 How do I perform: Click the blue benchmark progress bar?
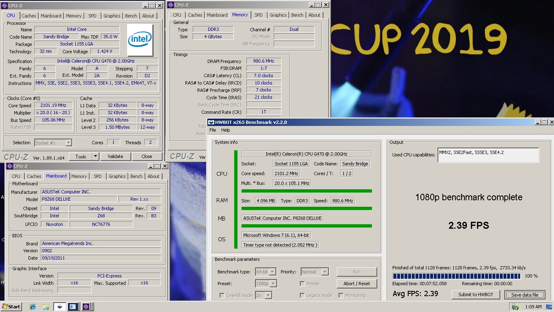coord(457,276)
